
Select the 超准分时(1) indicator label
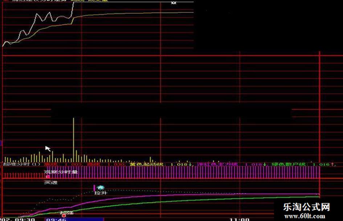coord(22,164)
